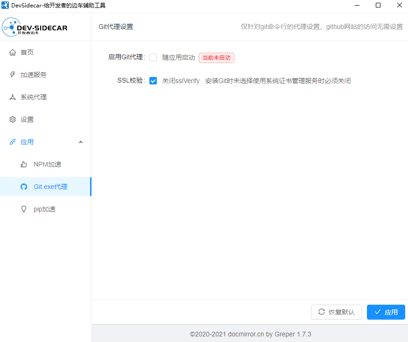Click the Git代理设置 heading
Screen dimensions: 408x342
coord(116,27)
